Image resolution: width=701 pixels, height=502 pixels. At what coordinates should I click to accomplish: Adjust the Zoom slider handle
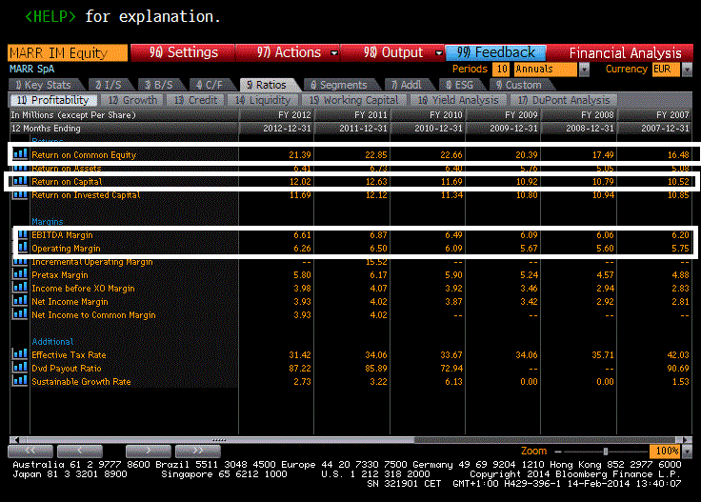tap(606, 452)
